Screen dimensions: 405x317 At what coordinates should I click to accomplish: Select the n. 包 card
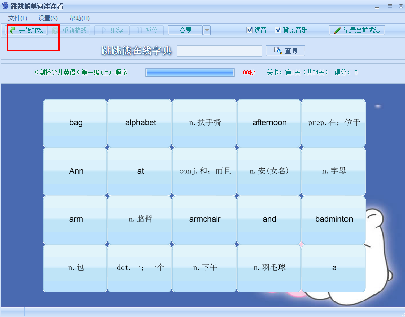pyautogui.click(x=75, y=268)
